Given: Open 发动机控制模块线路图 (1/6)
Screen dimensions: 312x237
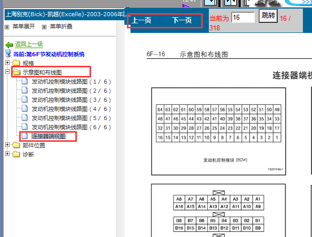Looking at the screenshot, I should point(71,82).
